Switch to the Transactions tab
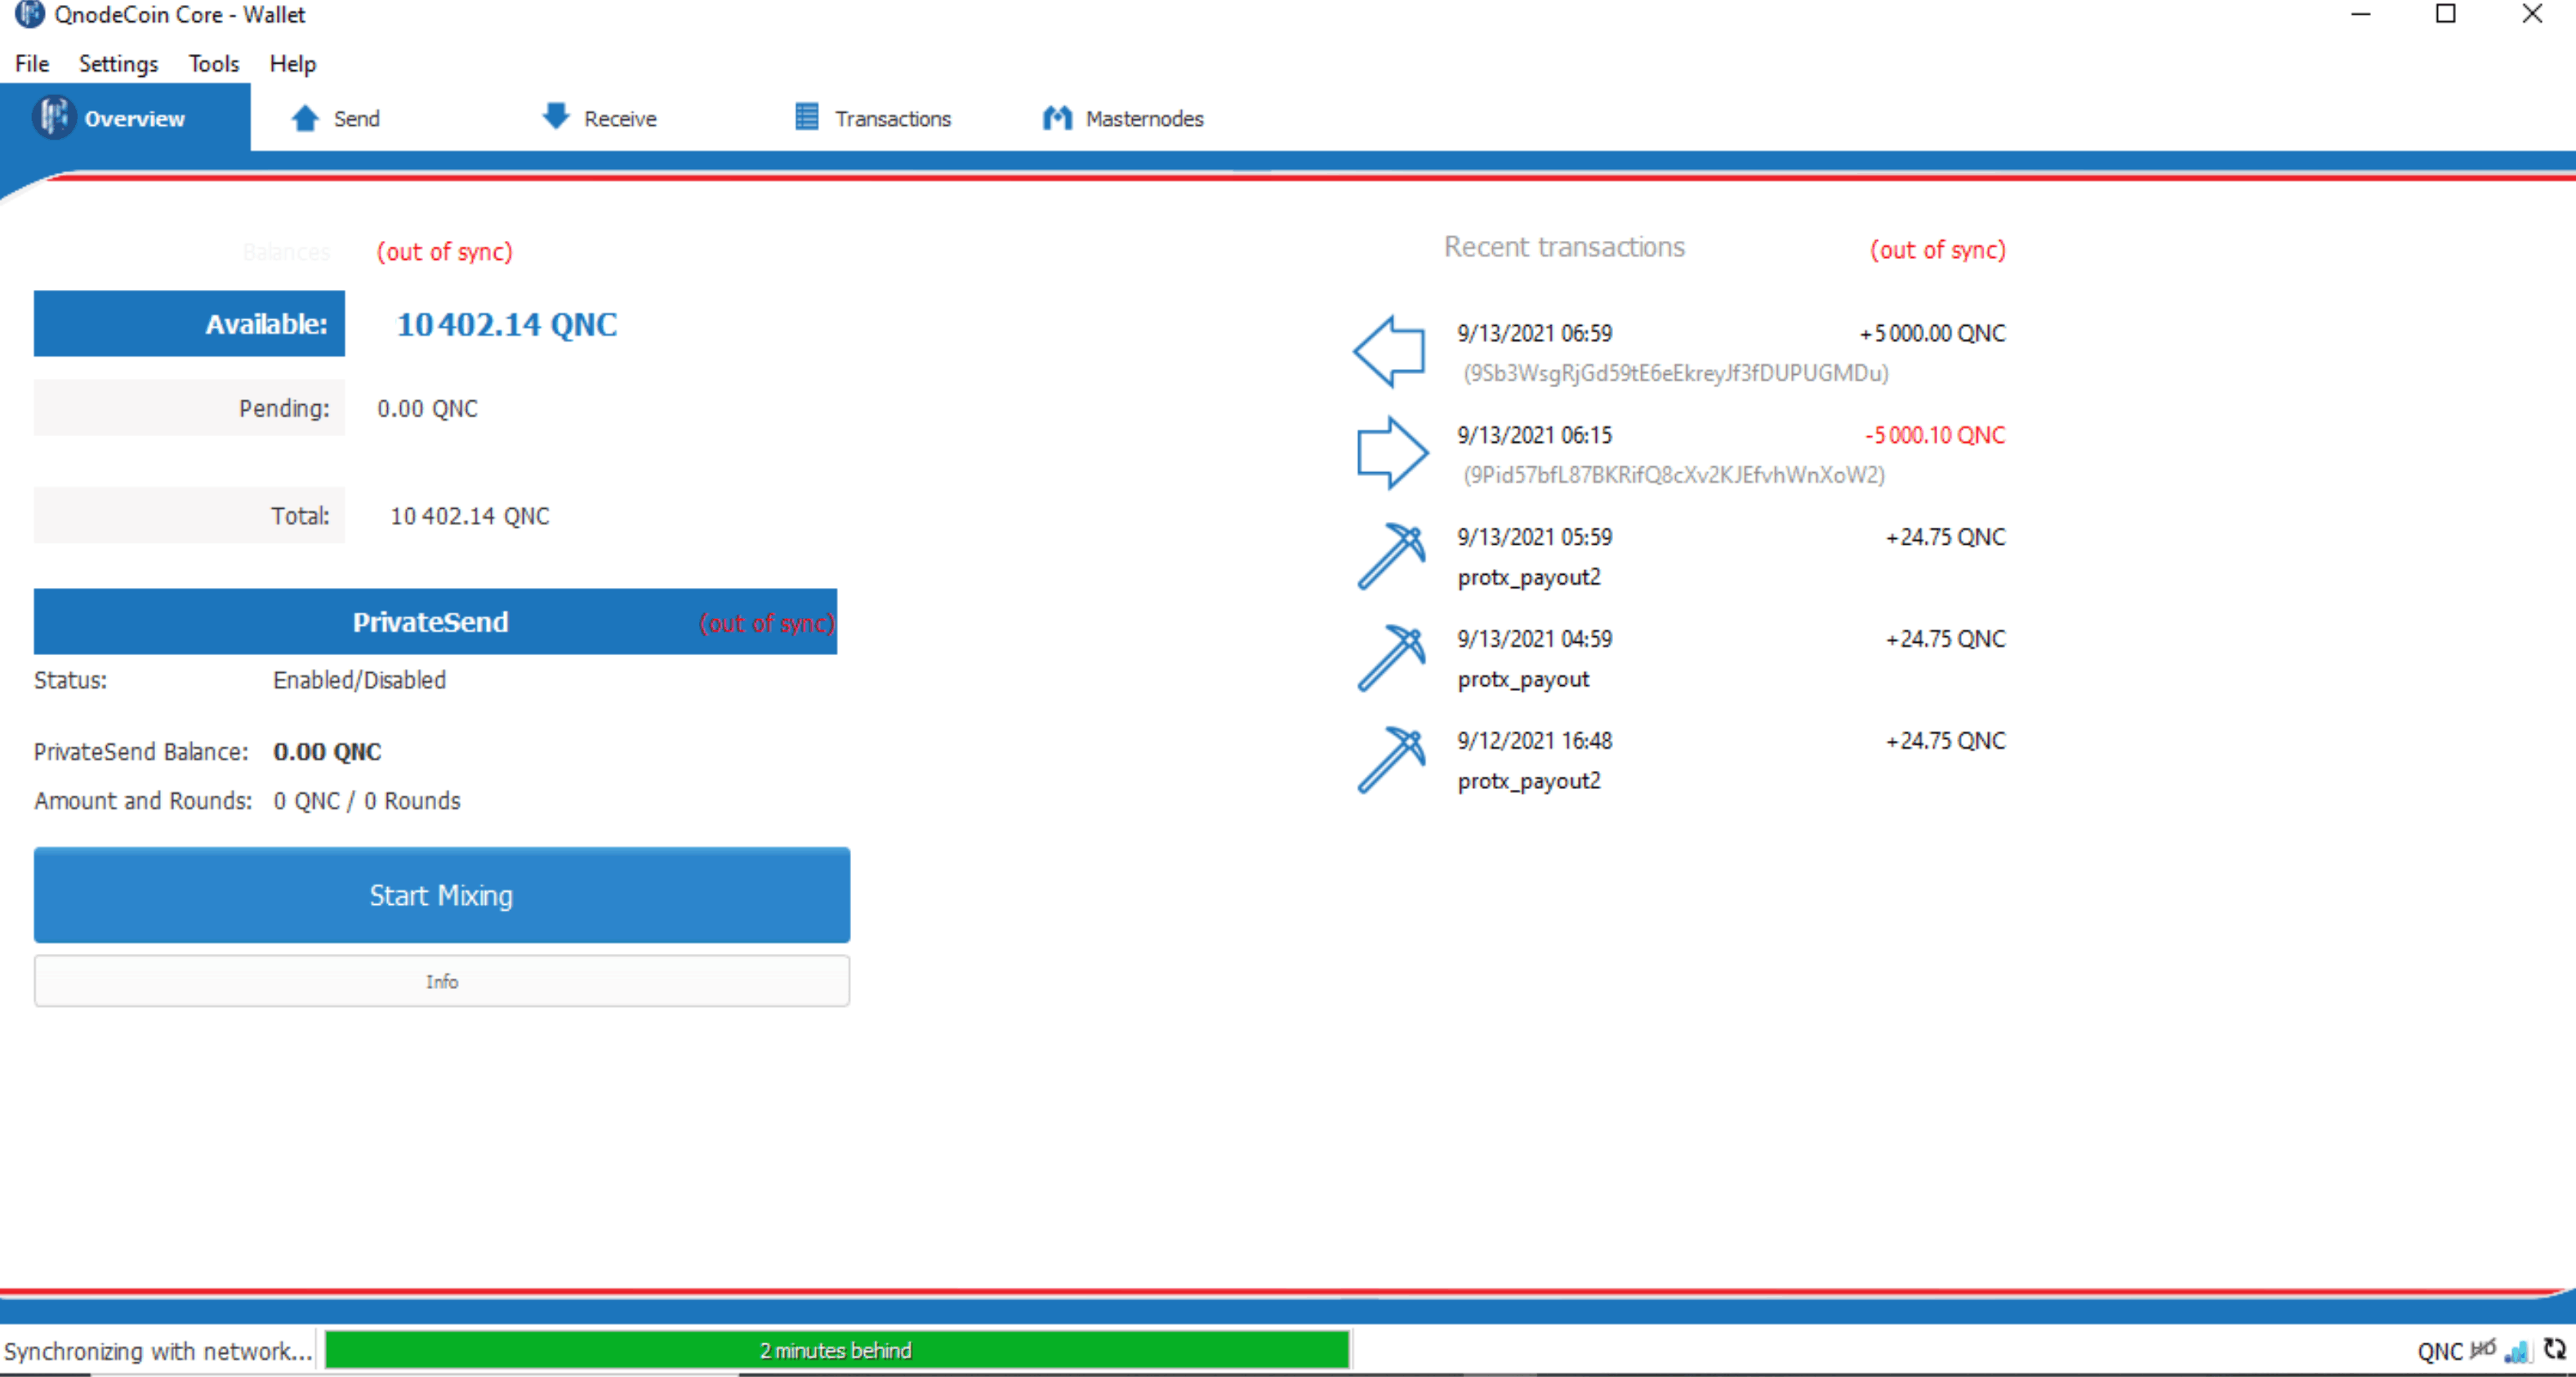This screenshot has width=2576, height=1377. (x=873, y=118)
